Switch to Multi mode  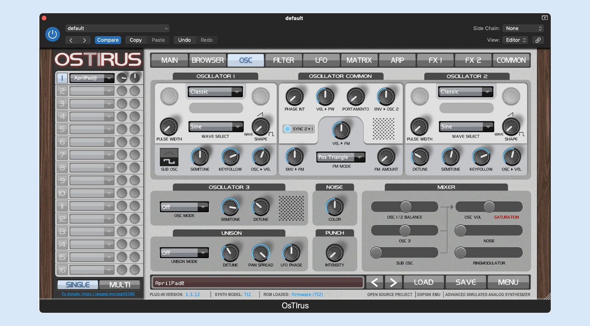point(120,285)
